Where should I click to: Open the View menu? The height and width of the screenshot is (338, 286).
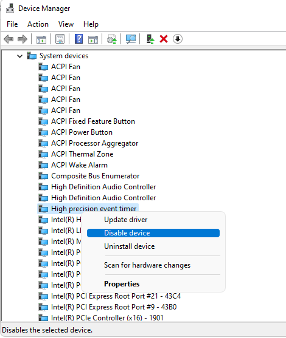pos(66,24)
